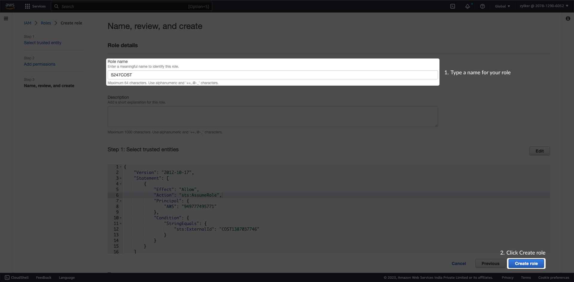Open the Services grid menu
The width and height of the screenshot is (574, 282).
point(35,6)
